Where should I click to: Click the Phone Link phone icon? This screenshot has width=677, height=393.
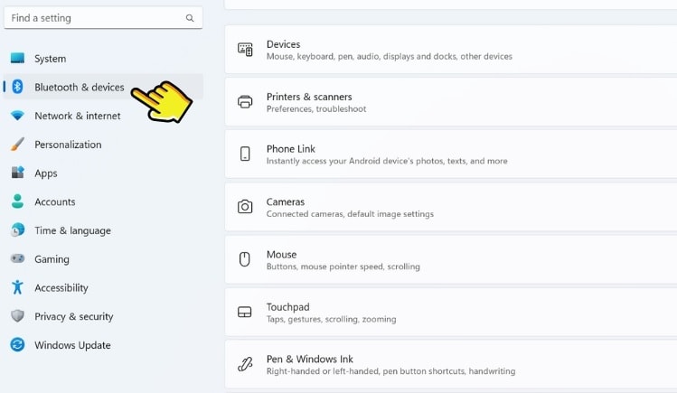(x=245, y=154)
